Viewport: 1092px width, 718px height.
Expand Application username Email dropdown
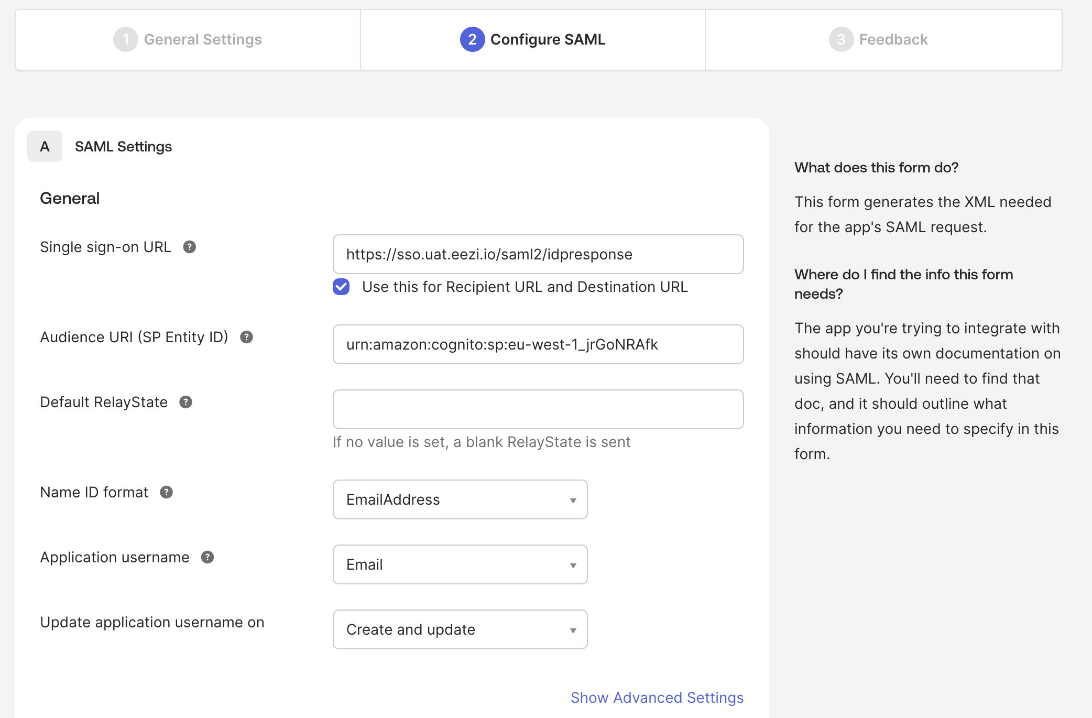[x=460, y=564]
